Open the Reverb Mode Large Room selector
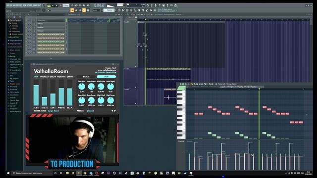The image size is (317, 178). (x=53, y=111)
